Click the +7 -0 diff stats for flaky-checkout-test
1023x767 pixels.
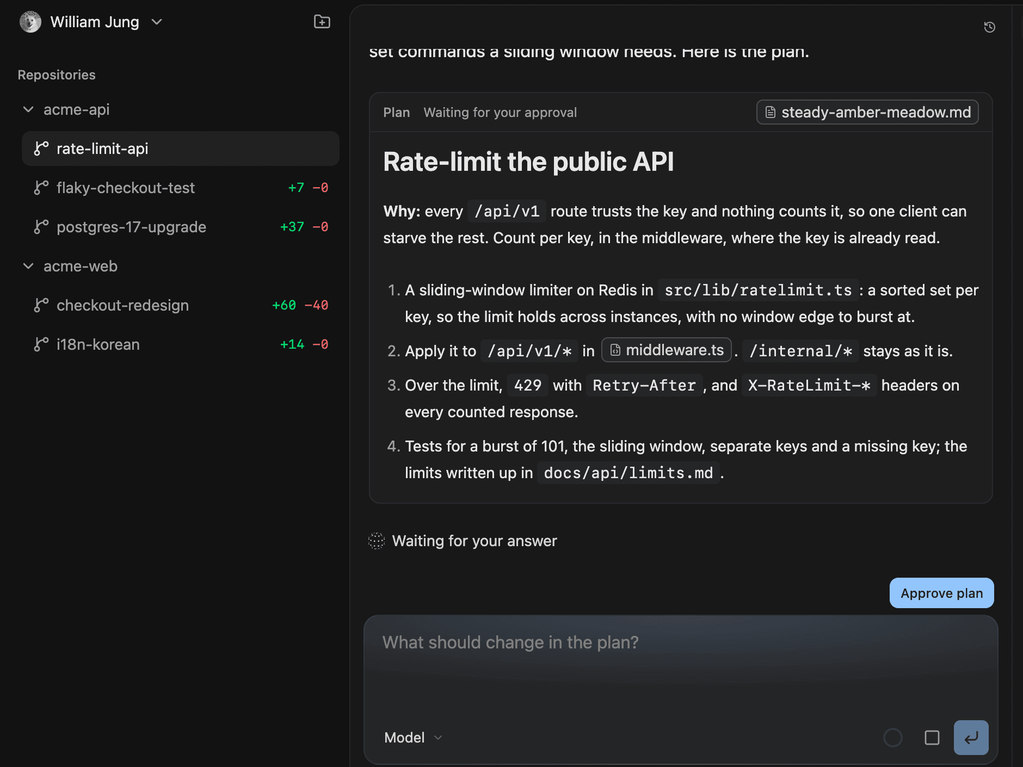pyautogui.click(x=308, y=188)
